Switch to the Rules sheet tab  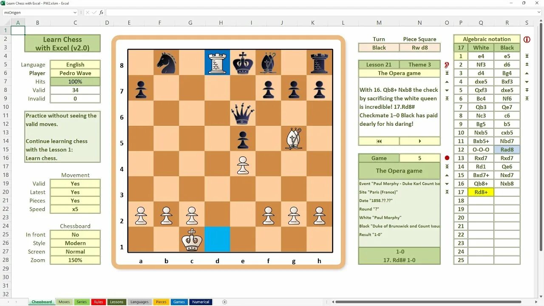pyautogui.click(x=99, y=302)
